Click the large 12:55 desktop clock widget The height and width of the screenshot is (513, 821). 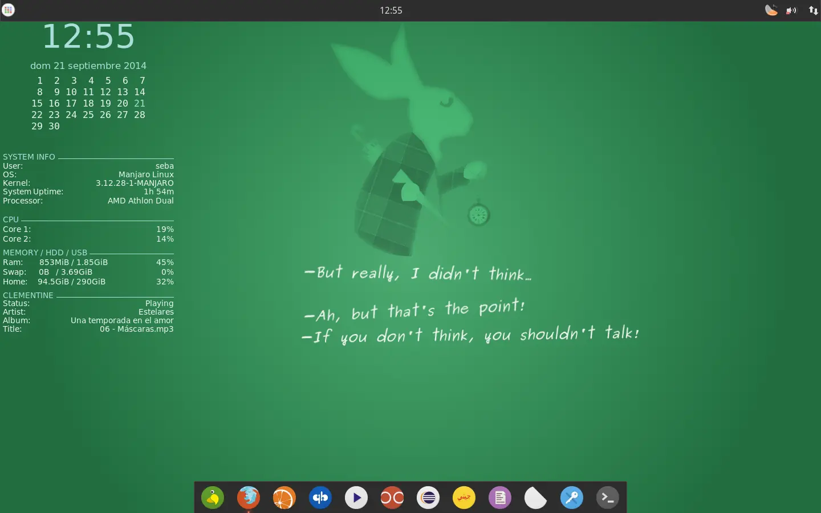pos(88,36)
